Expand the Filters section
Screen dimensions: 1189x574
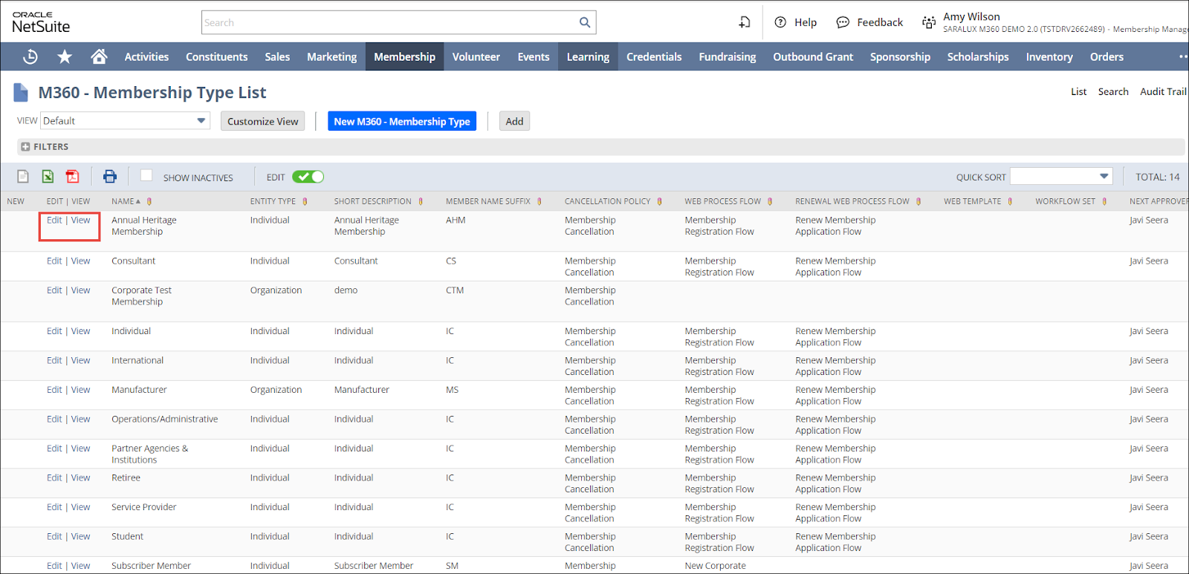click(45, 147)
